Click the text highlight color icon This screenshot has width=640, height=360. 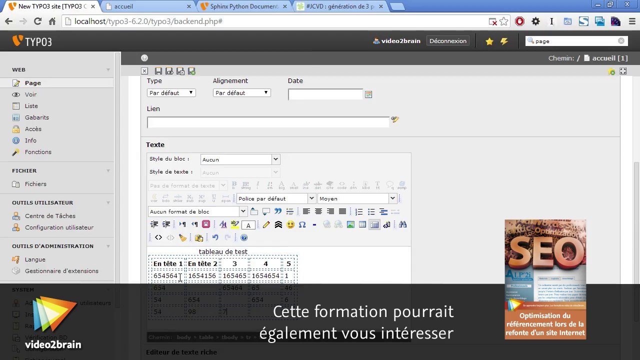(x=235, y=224)
